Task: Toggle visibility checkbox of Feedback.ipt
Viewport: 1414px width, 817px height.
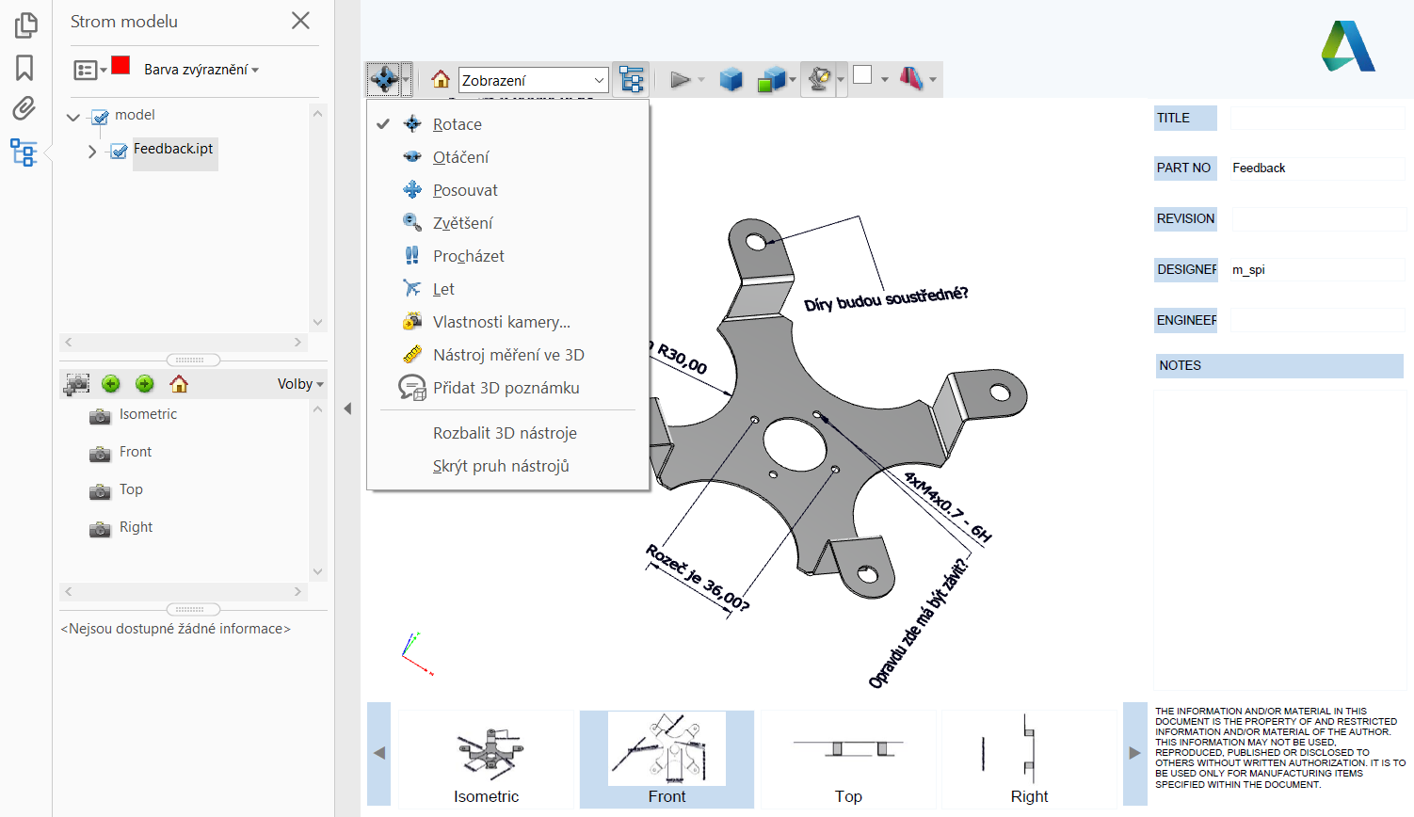Action: (x=119, y=152)
